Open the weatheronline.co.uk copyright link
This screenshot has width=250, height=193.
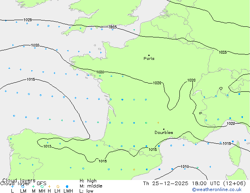click(217, 189)
